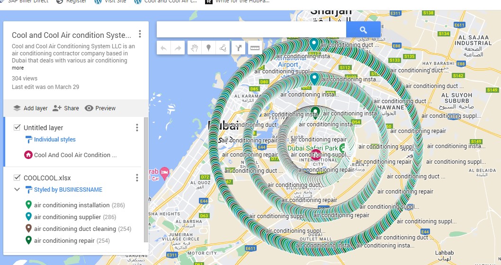The height and width of the screenshot is (265, 501).
Task: Click the 'Lahbab' map place label
Action: 444,256
